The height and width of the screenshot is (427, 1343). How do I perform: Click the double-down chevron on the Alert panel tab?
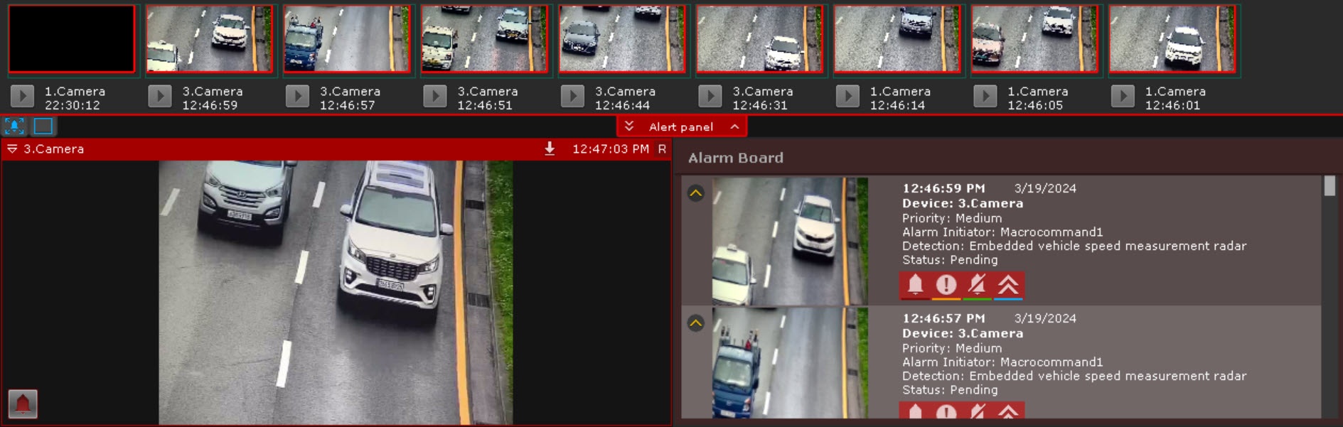[629, 126]
